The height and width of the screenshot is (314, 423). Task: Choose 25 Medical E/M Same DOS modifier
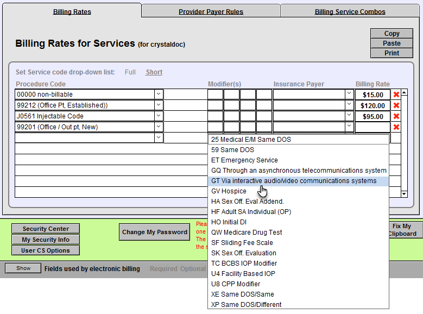(x=251, y=140)
